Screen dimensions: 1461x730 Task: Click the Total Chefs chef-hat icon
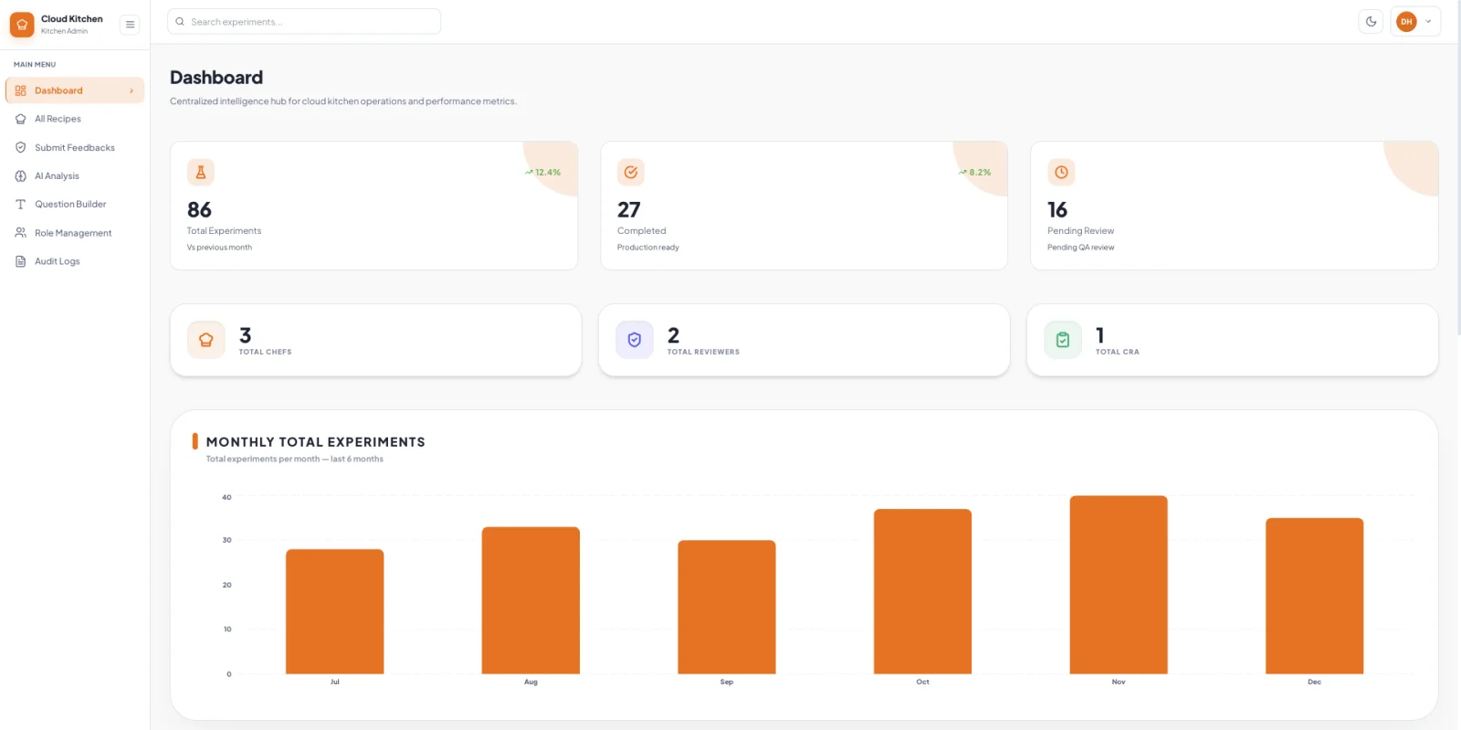click(206, 340)
